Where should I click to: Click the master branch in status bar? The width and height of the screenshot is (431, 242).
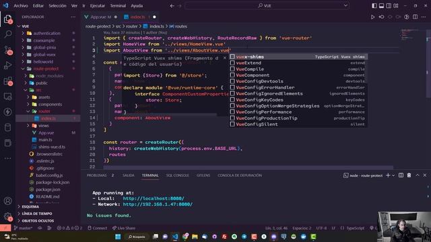[x=23, y=228]
